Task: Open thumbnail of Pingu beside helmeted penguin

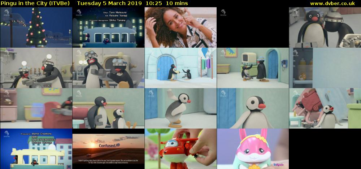Action: pyautogui.click(x=325, y=27)
